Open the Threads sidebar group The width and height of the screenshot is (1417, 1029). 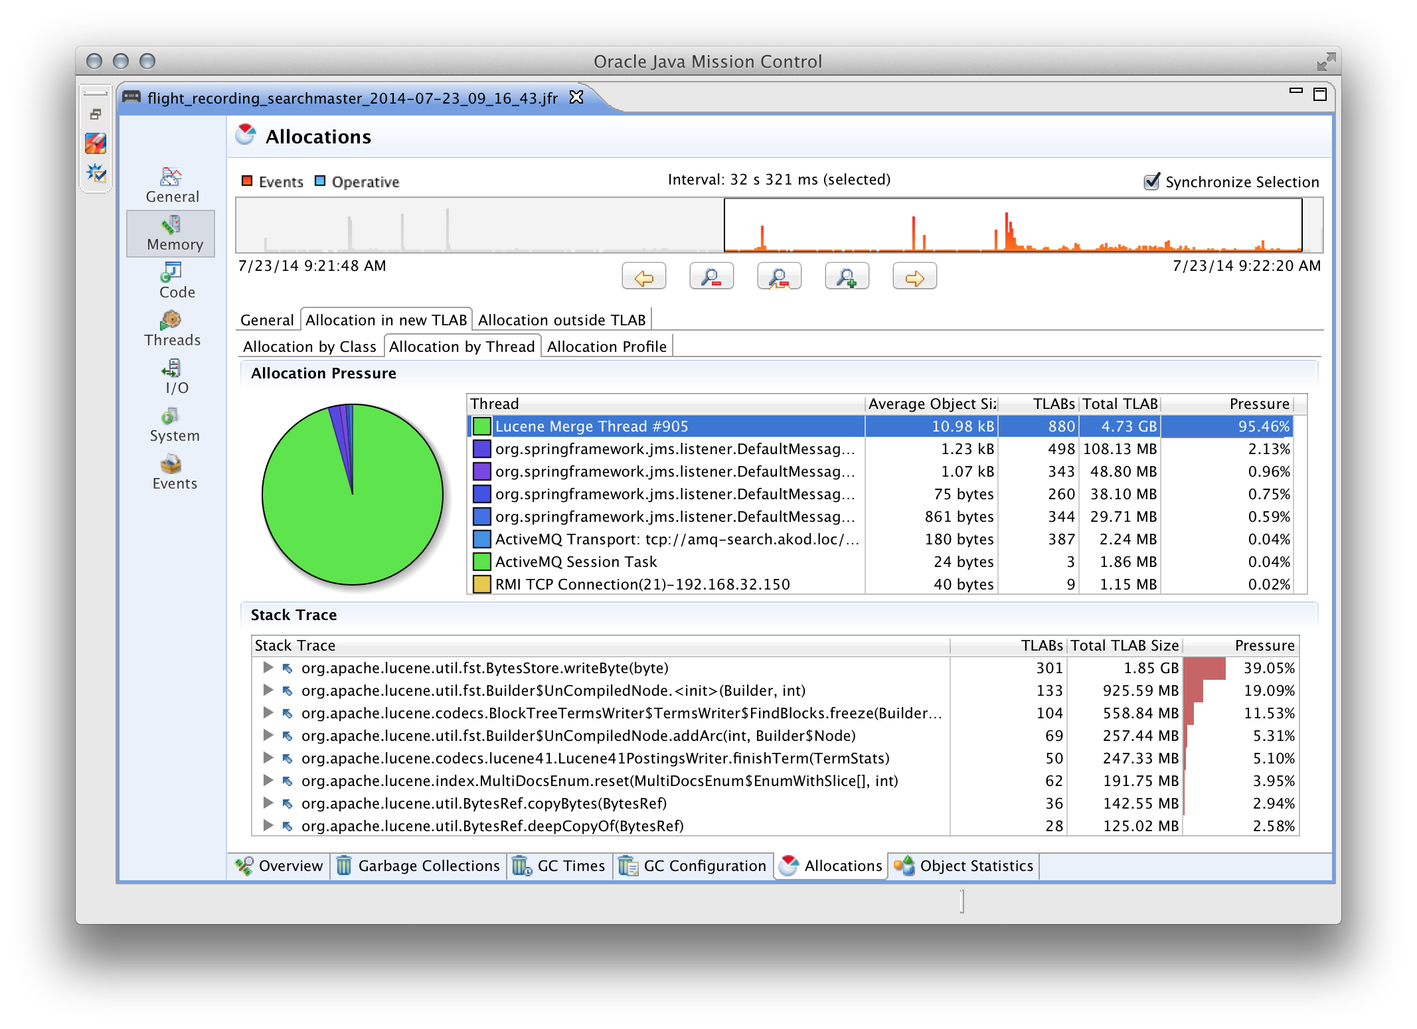[x=172, y=329]
